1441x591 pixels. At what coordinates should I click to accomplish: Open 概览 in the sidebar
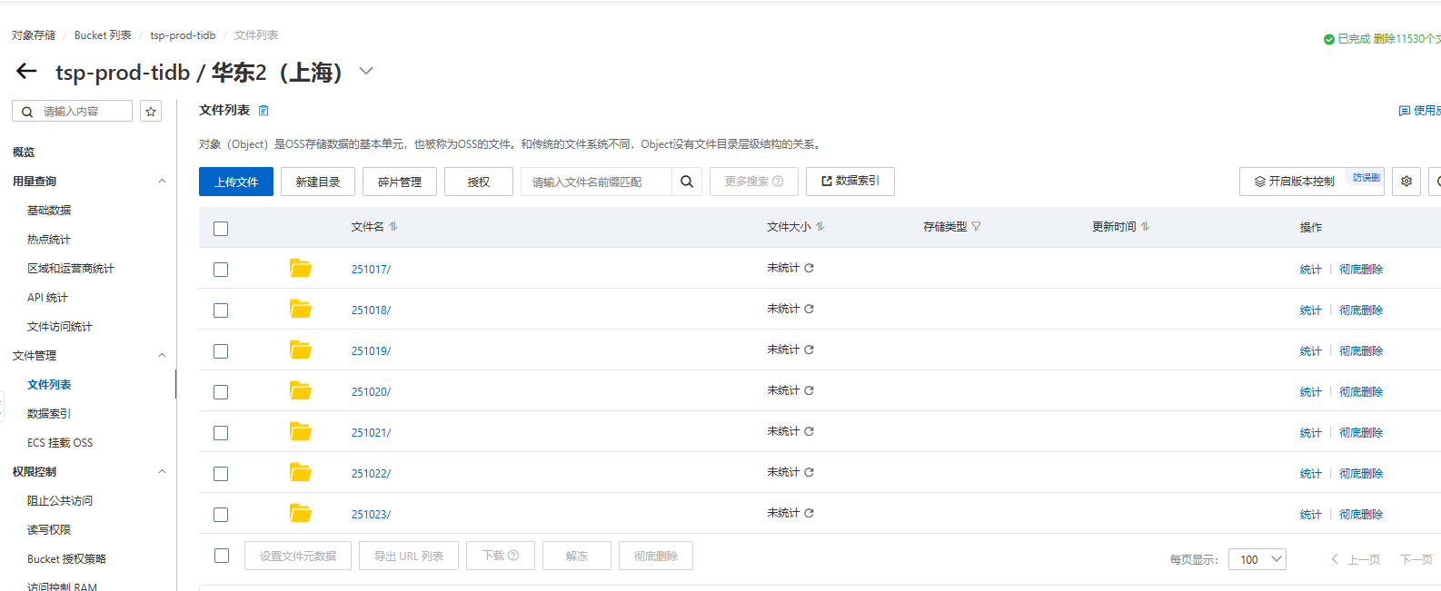pyautogui.click(x=24, y=153)
